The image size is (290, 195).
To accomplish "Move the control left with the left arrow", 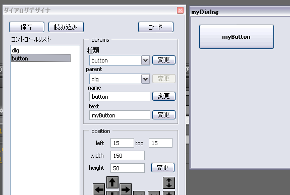I will tap(99, 189).
